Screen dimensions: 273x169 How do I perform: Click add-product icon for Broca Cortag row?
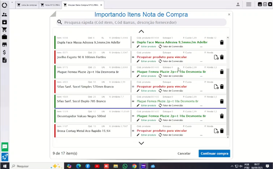[216, 131]
